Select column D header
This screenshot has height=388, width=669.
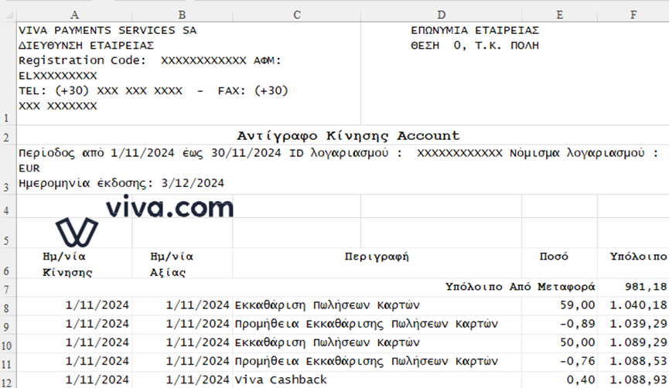coord(441,15)
